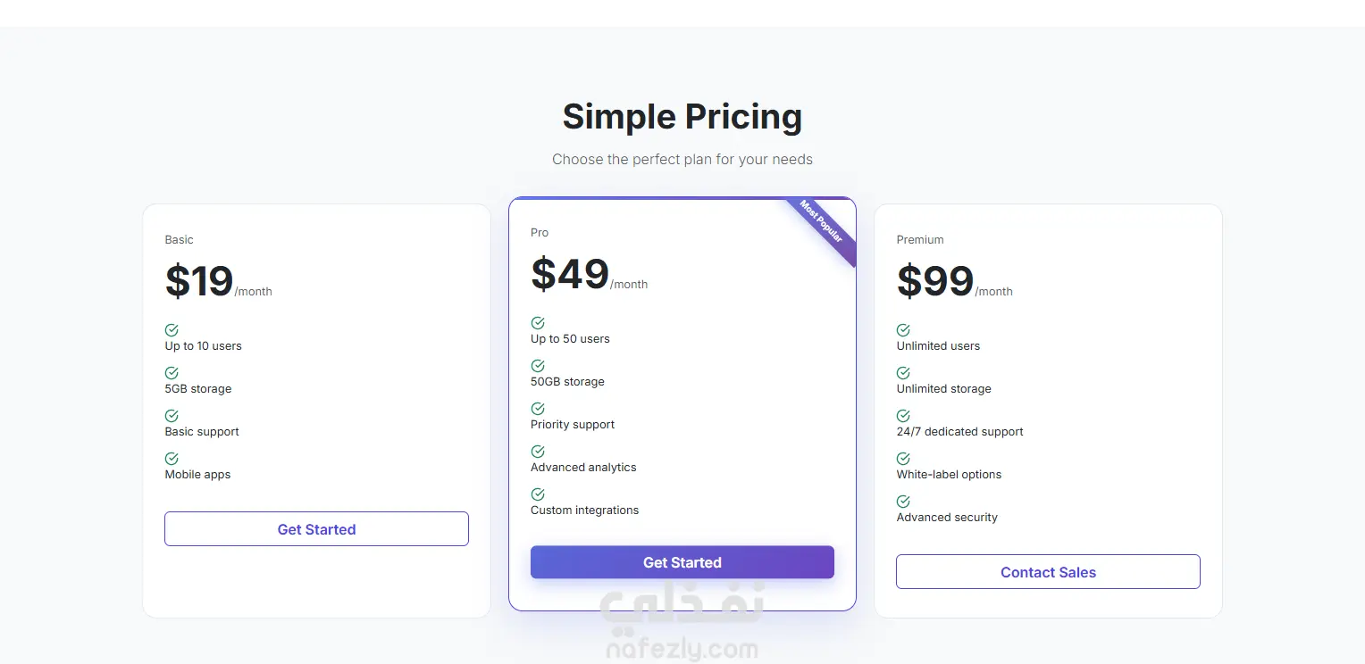The height and width of the screenshot is (664, 1365).
Task: Click the 'Simple Pricing' heading
Action: (682, 117)
